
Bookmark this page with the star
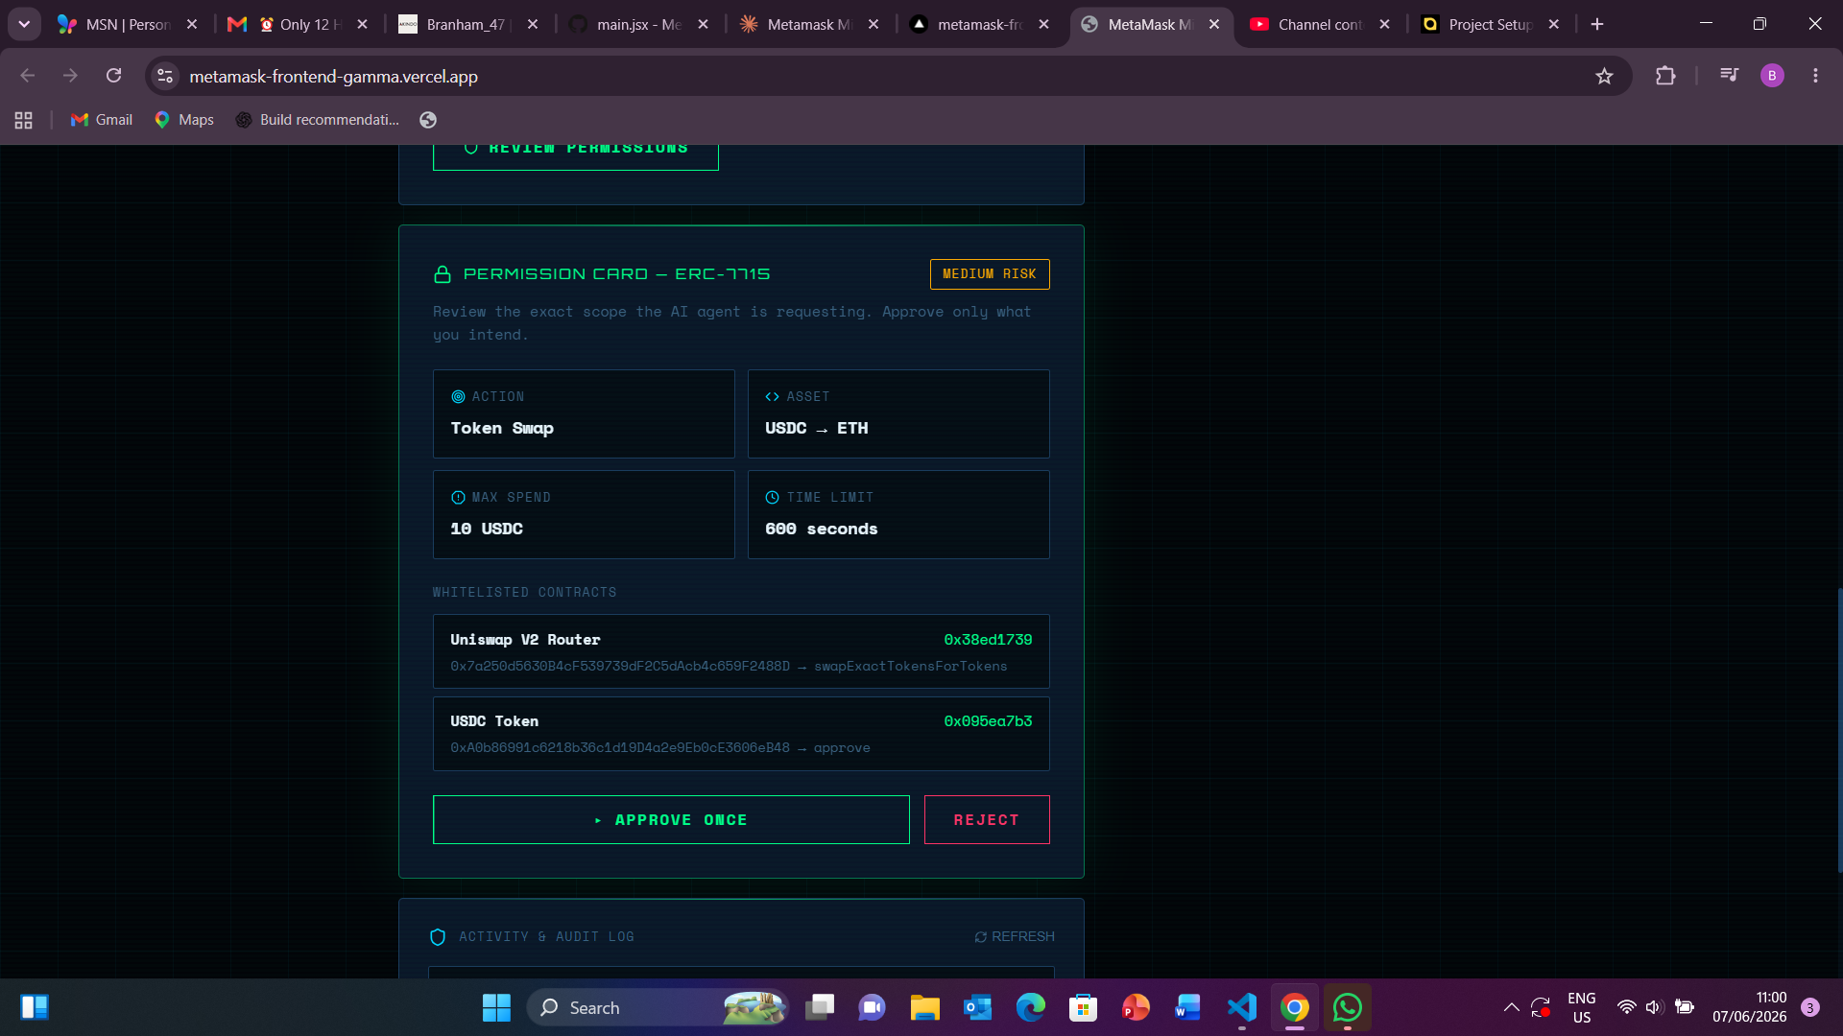coord(1604,76)
